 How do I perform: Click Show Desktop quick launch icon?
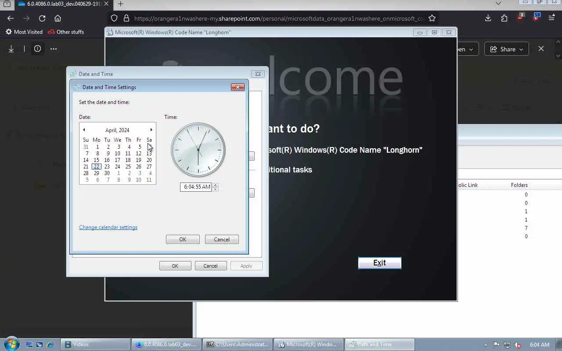[x=29, y=344]
